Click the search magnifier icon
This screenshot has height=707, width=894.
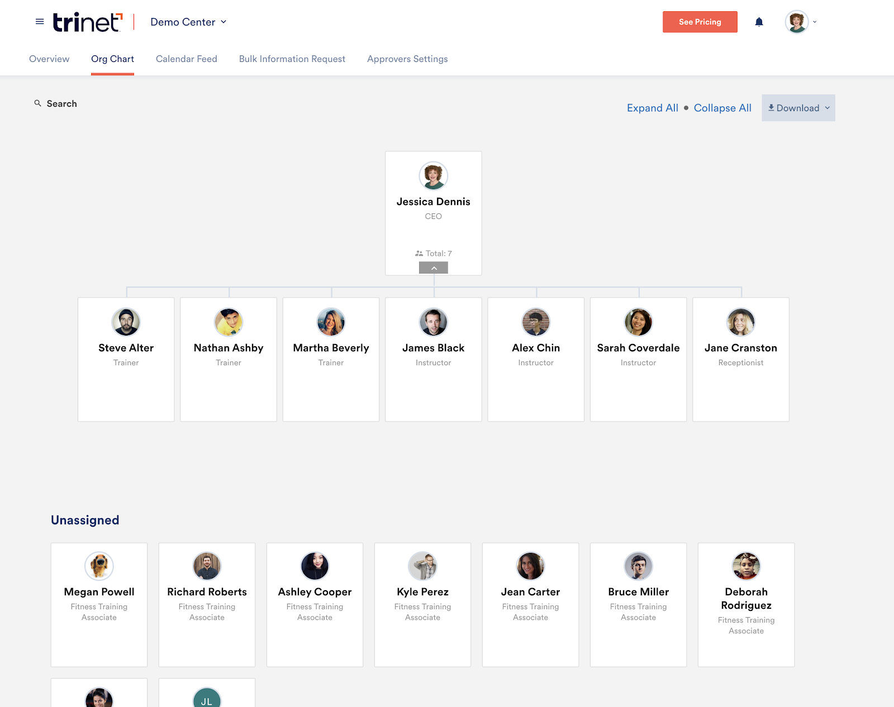pyautogui.click(x=38, y=103)
